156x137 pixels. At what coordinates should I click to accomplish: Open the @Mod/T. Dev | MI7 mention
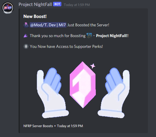pos(48,25)
